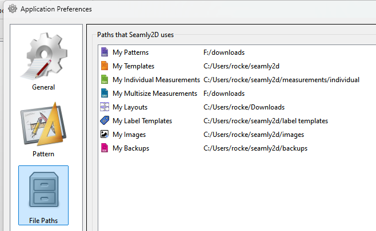Click the My Individual Measurements icon
This screenshot has height=231, width=376.
tap(104, 80)
